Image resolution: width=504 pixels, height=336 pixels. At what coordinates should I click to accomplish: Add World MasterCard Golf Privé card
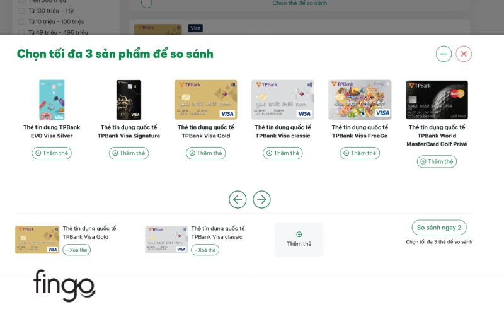coord(437,161)
